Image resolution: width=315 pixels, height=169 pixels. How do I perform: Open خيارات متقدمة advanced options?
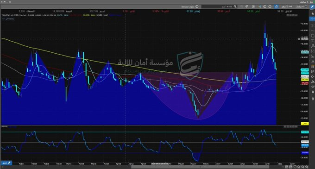[x=190, y=6]
